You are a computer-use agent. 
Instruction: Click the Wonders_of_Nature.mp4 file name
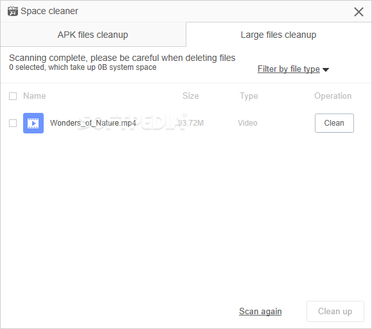93,123
